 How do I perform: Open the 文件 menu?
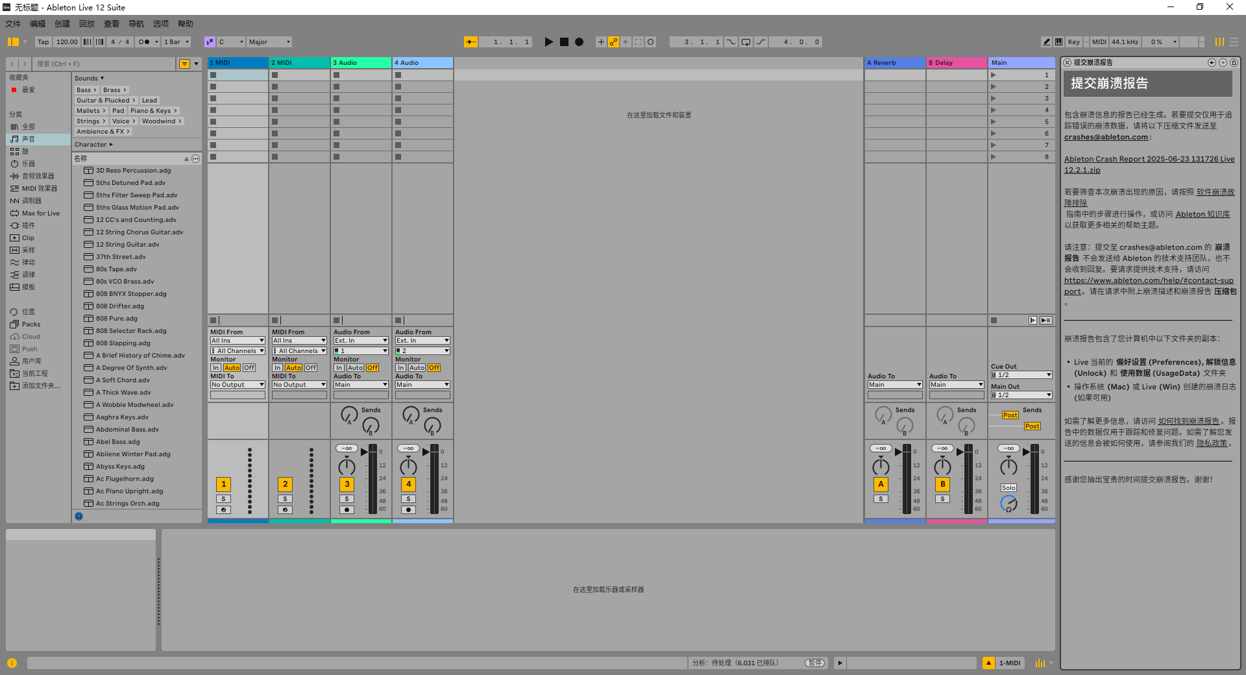[x=13, y=24]
